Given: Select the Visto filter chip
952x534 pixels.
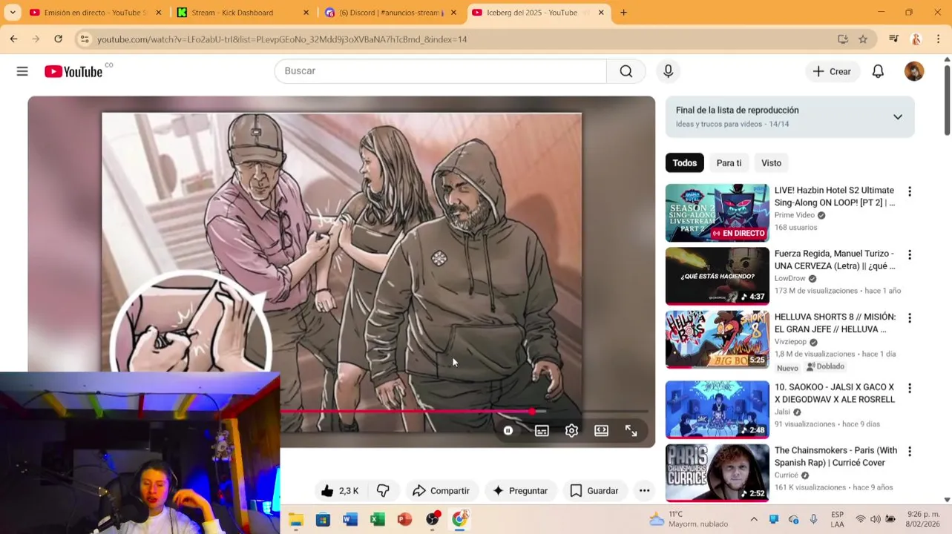Looking at the screenshot, I should tap(771, 163).
